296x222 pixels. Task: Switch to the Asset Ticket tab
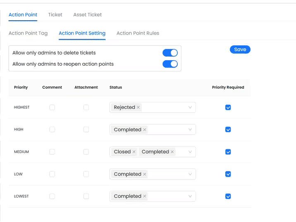click(x=87, y=14)
